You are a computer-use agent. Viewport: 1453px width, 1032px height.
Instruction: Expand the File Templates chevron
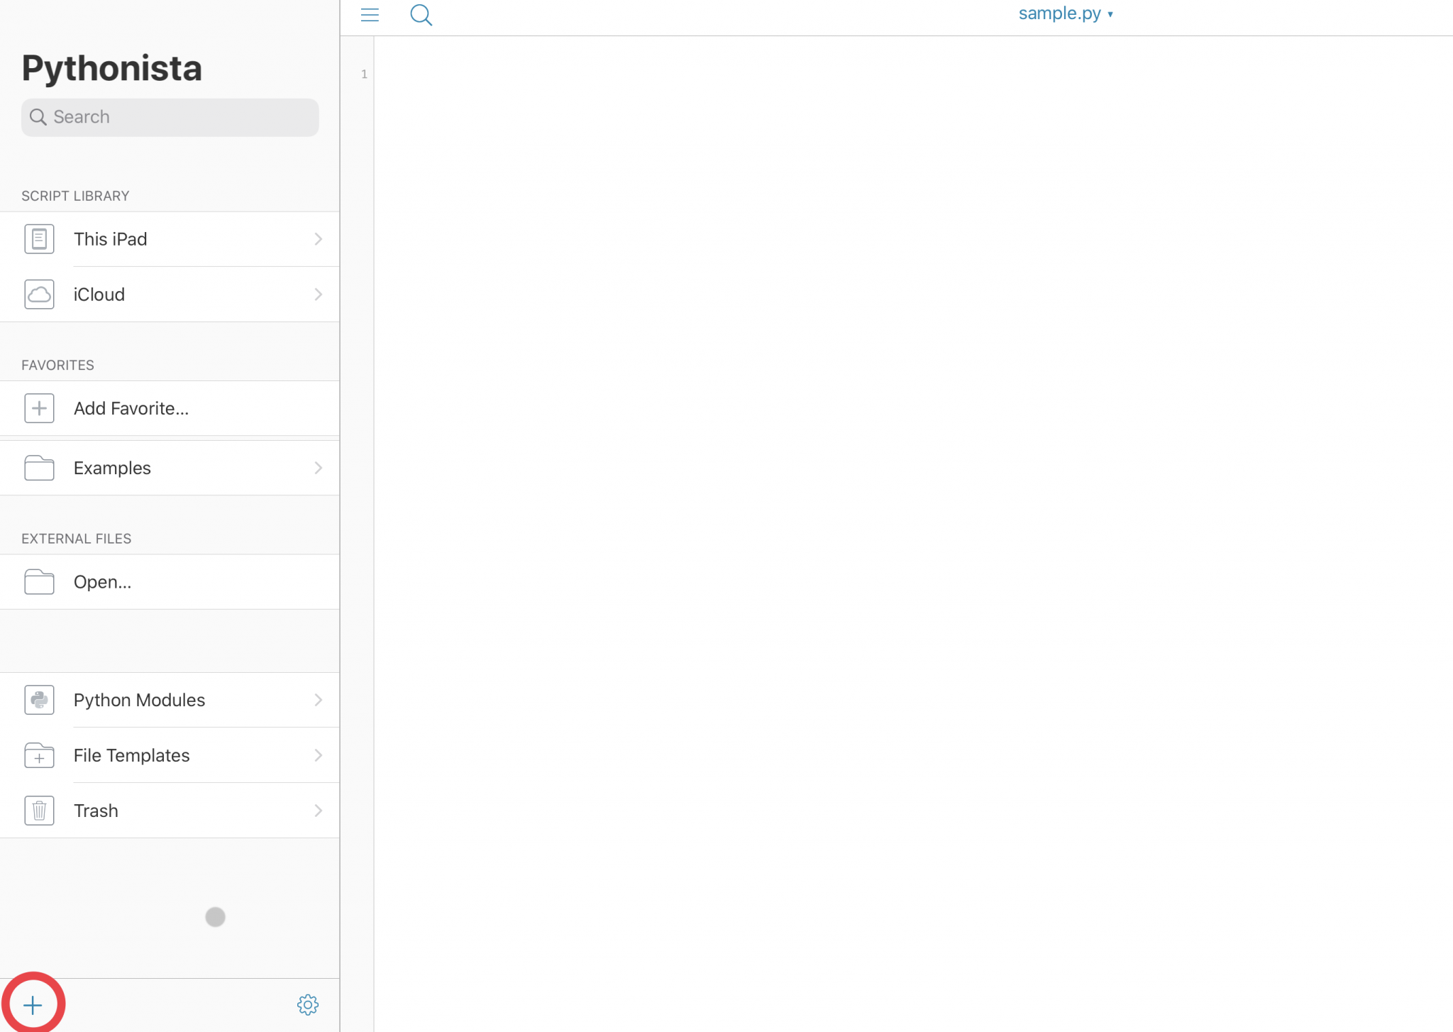click(x=318, y=755)
